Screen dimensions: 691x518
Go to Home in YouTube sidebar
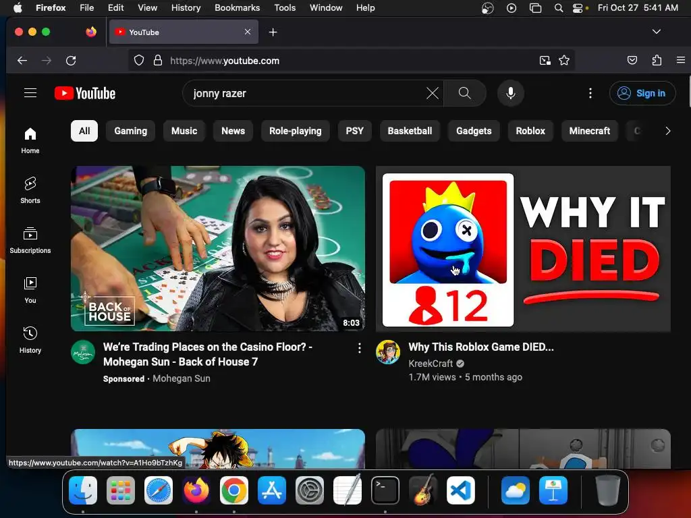(x=30, y=140)
